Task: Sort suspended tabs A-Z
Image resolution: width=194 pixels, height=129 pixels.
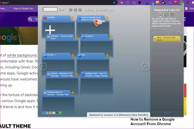Action: point(166,15)
